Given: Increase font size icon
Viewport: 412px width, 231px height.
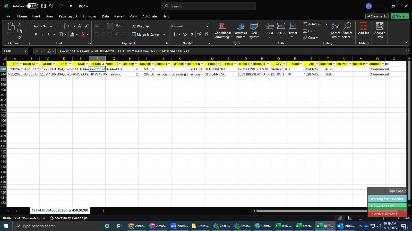Looking at the screenshot, I should point(80,26).
